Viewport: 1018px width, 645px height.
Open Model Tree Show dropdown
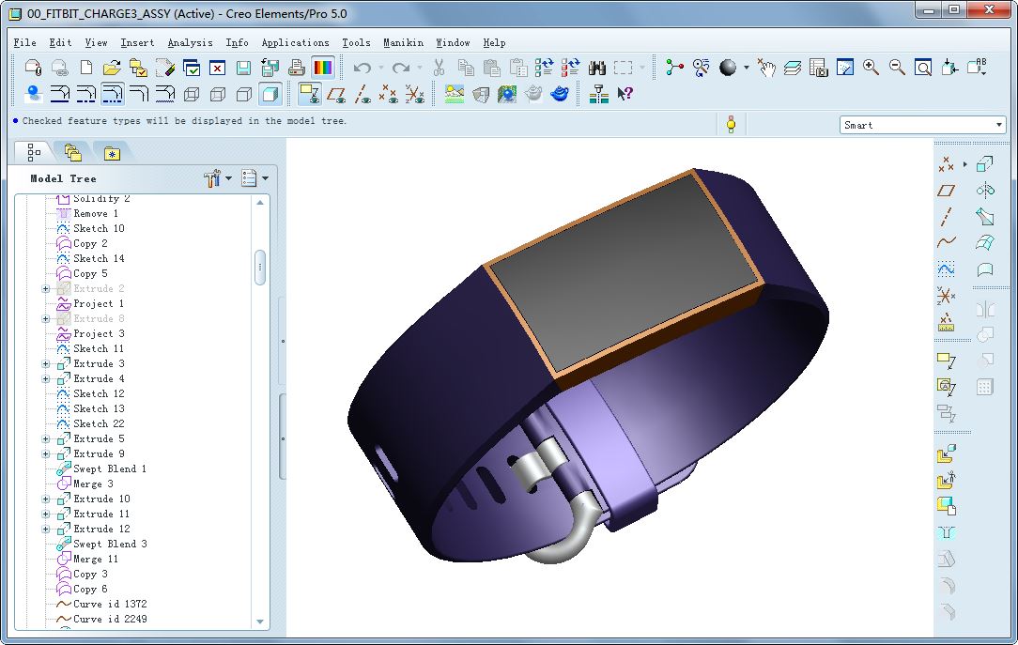[x=254, y=178]
